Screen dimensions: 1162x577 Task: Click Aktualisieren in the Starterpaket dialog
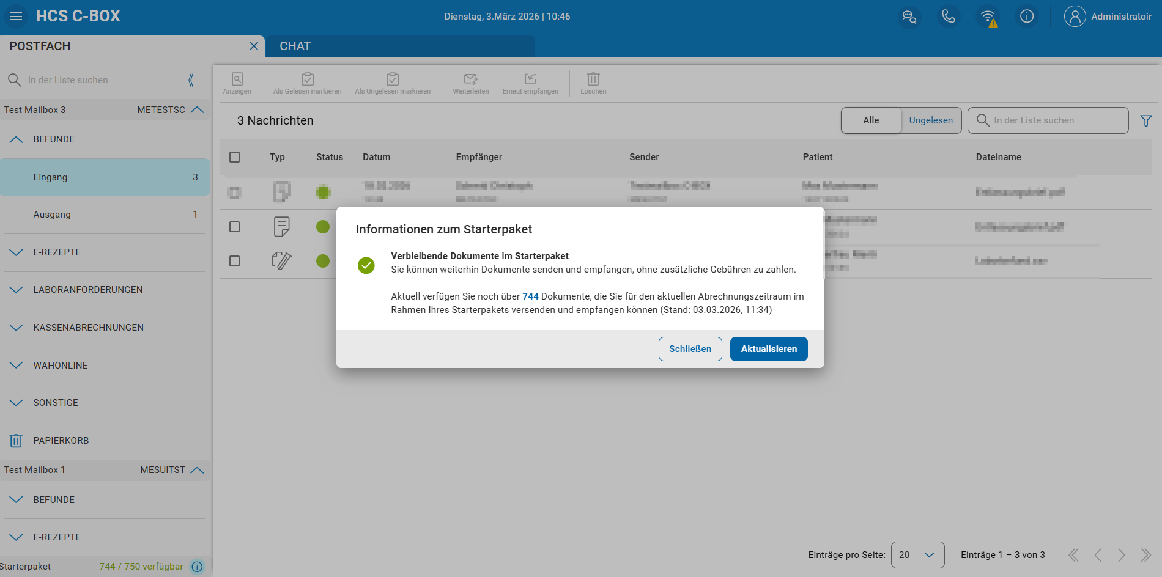click(769, 349)
